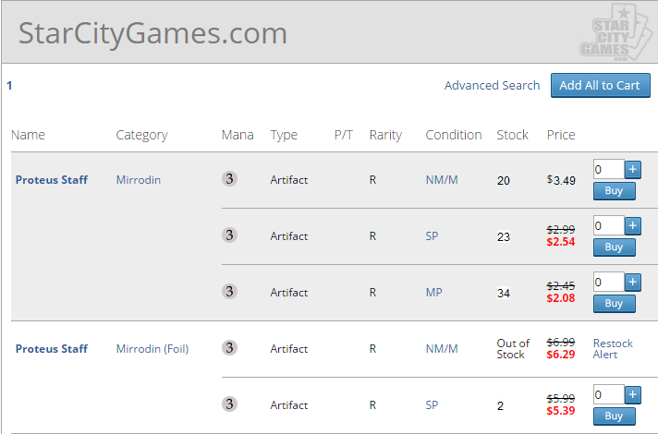Viewport: 658px width, 434px height.
Task: Click quantity field for SP Mirrodin row
Action: 608,225
